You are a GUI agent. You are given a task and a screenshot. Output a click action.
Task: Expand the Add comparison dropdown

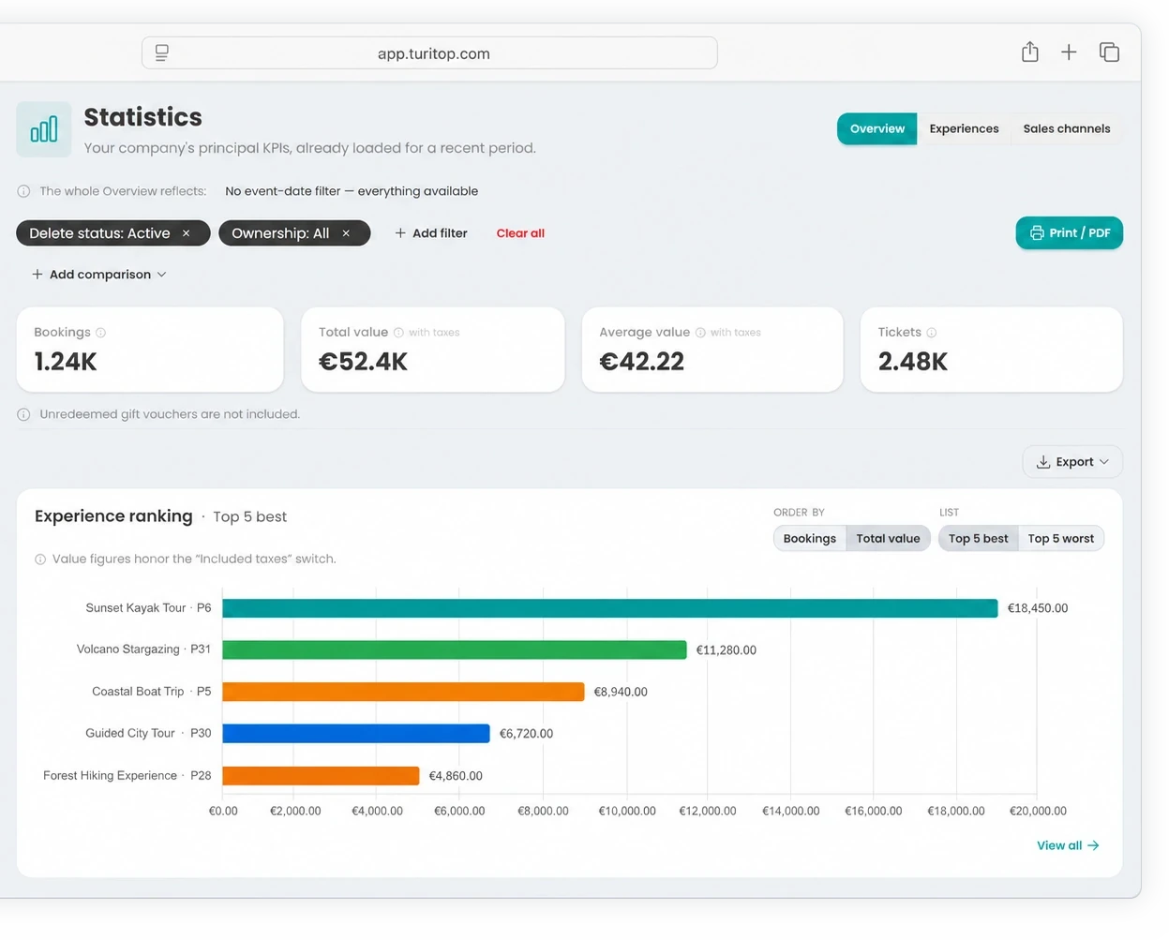point(99,275)
